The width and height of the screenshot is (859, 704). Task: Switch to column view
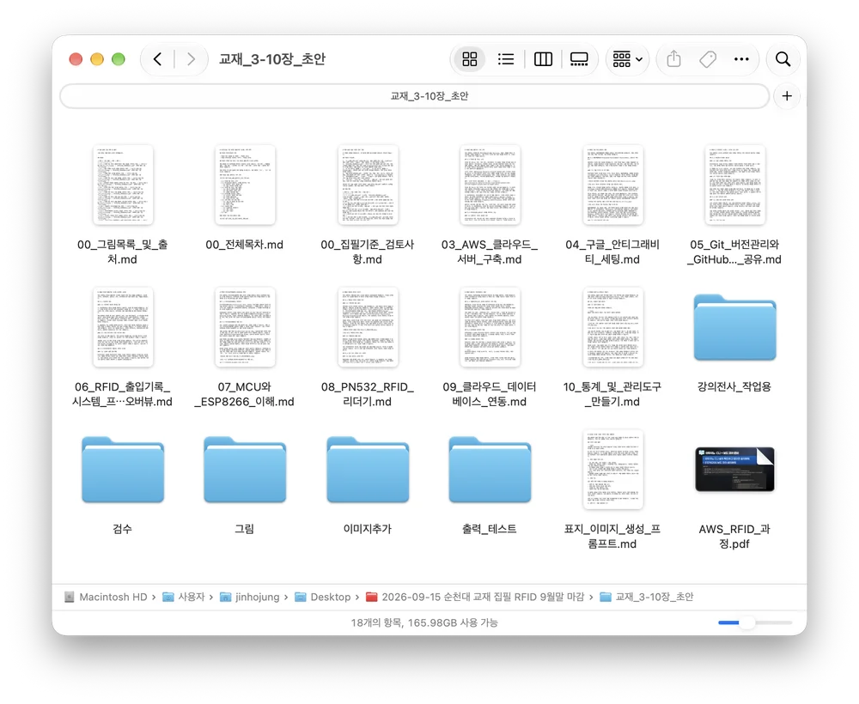543,59
